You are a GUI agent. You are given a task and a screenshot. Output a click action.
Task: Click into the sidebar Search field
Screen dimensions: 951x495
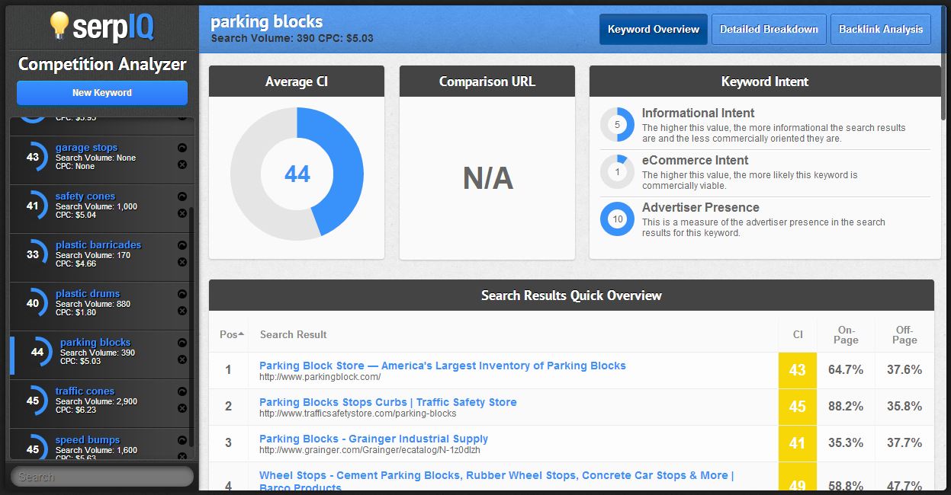(x=102, y=477)
